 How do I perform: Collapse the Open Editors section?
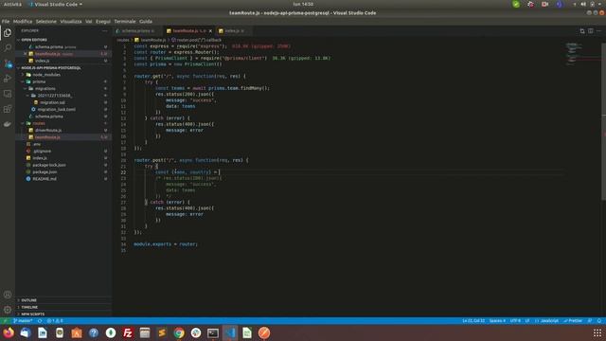coord(34,40)
